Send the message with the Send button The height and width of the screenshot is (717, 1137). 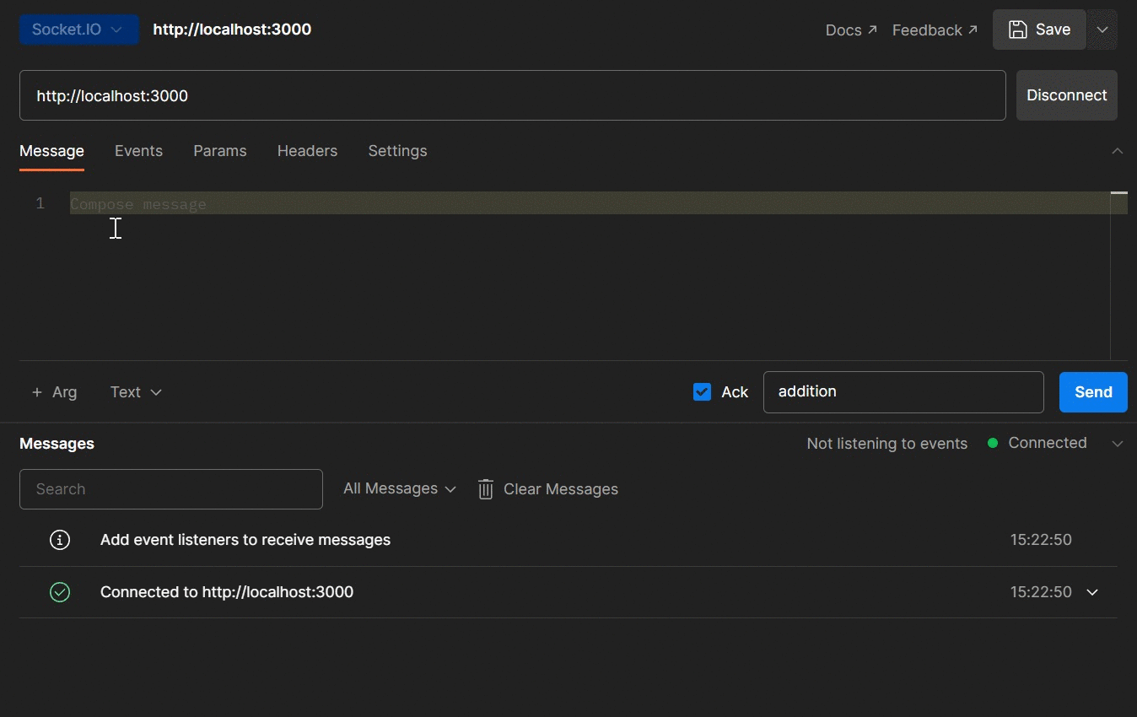[1092, 391]
